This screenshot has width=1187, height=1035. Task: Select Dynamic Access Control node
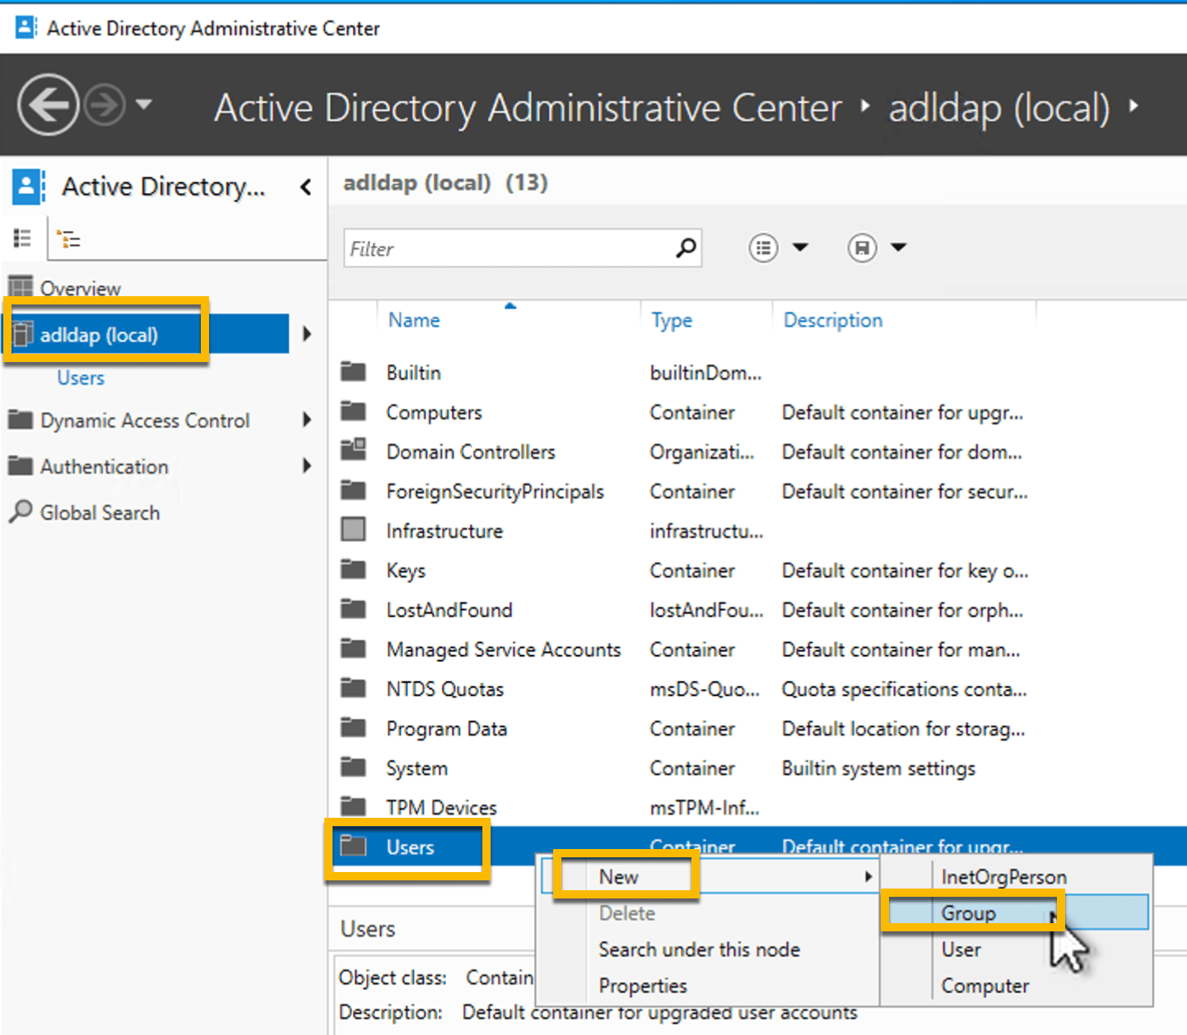[x=145, y=420]
